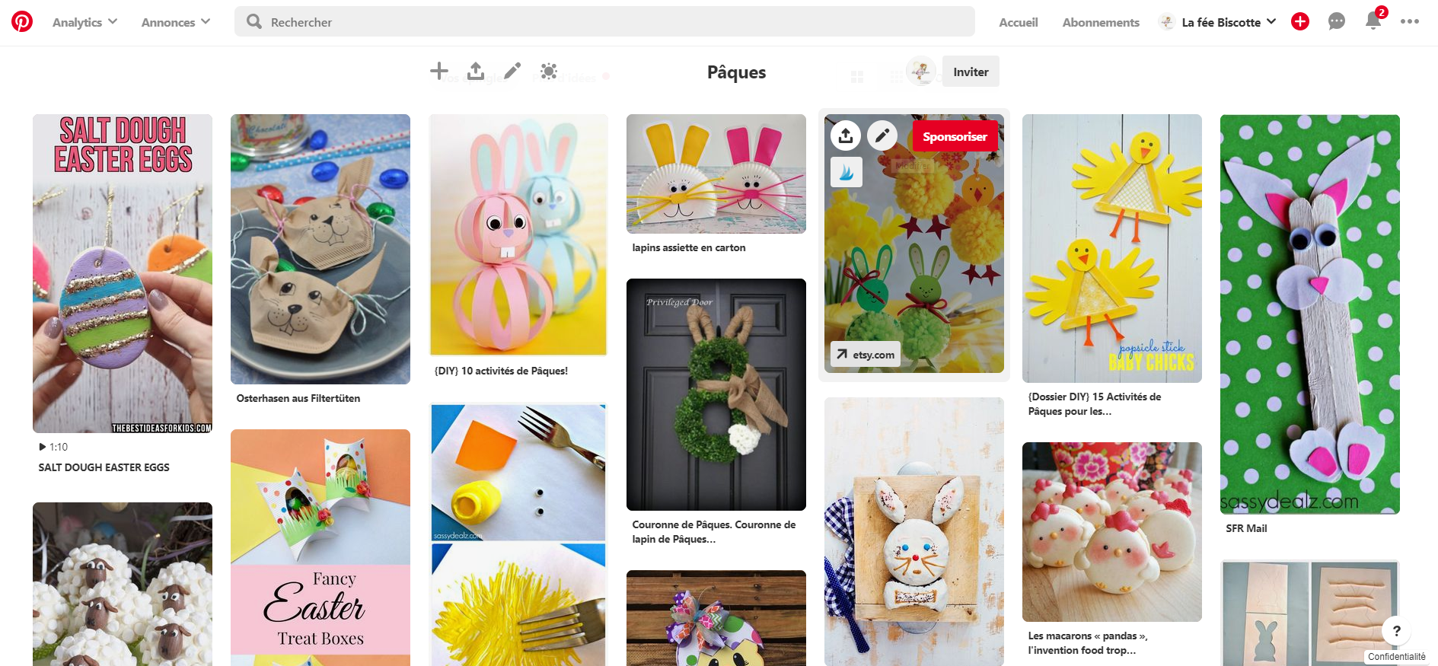Image resolution: width=1438 pixels, height=666 pixels.
Task: Open the pink paper bunny pin image
Action: pos(518,235)
